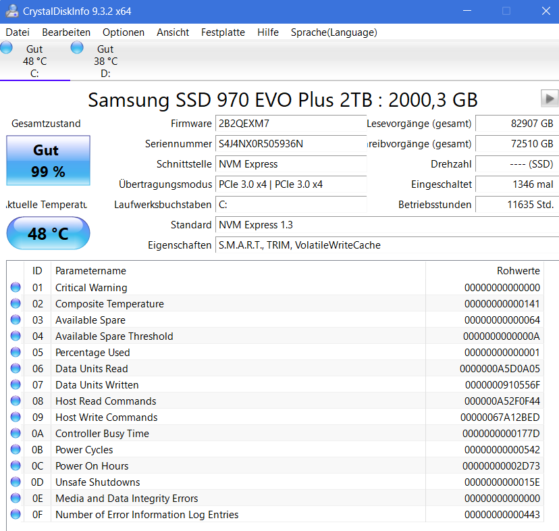
Task: Click the status icon for Power On Hours
Action: 16,465
